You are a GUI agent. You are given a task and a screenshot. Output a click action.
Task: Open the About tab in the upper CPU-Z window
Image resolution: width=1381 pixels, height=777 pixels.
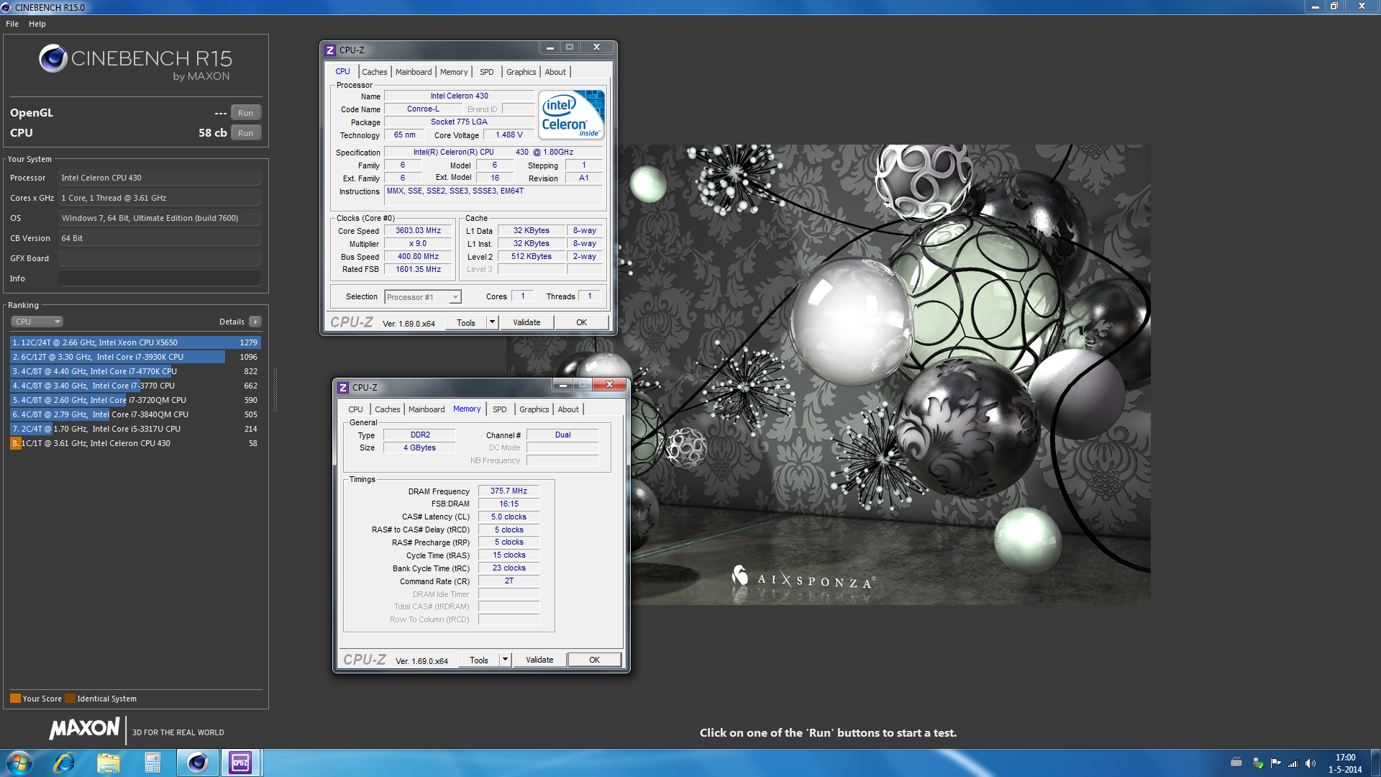tap(555, 72)
